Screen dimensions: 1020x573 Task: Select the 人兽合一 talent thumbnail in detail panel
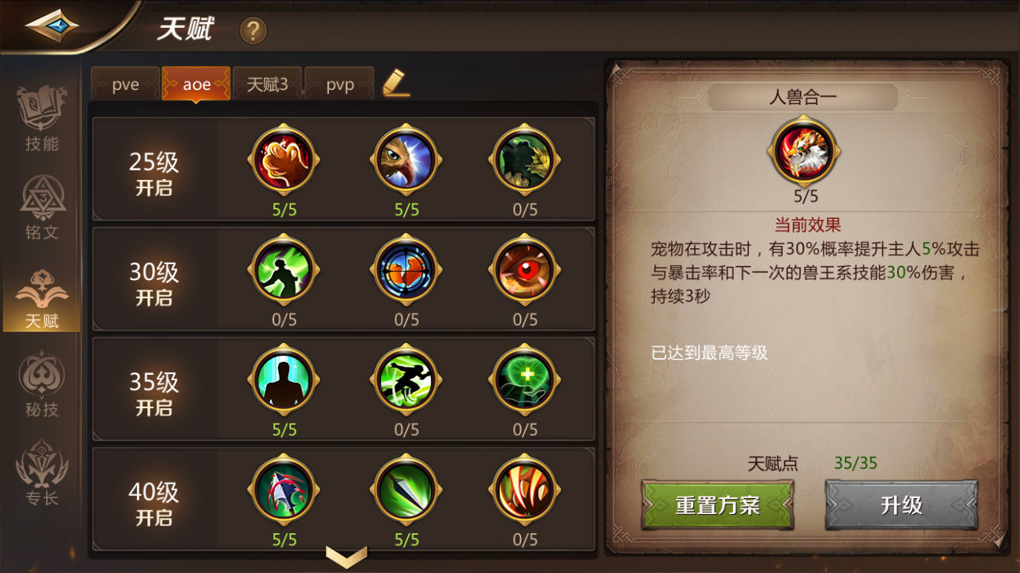pos(803,150)
